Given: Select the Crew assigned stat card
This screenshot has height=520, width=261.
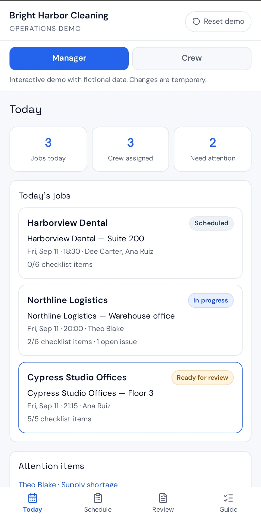Looking at the screenshot, I should pyautogui.click(x=130, y=149).
